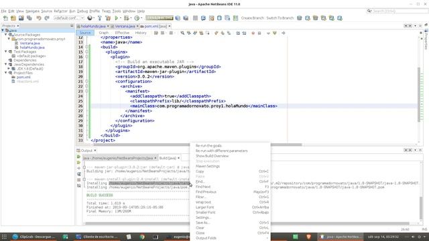Click the Build Project hammer icon
The image size is (429, 241).
(x=100, y=18)
